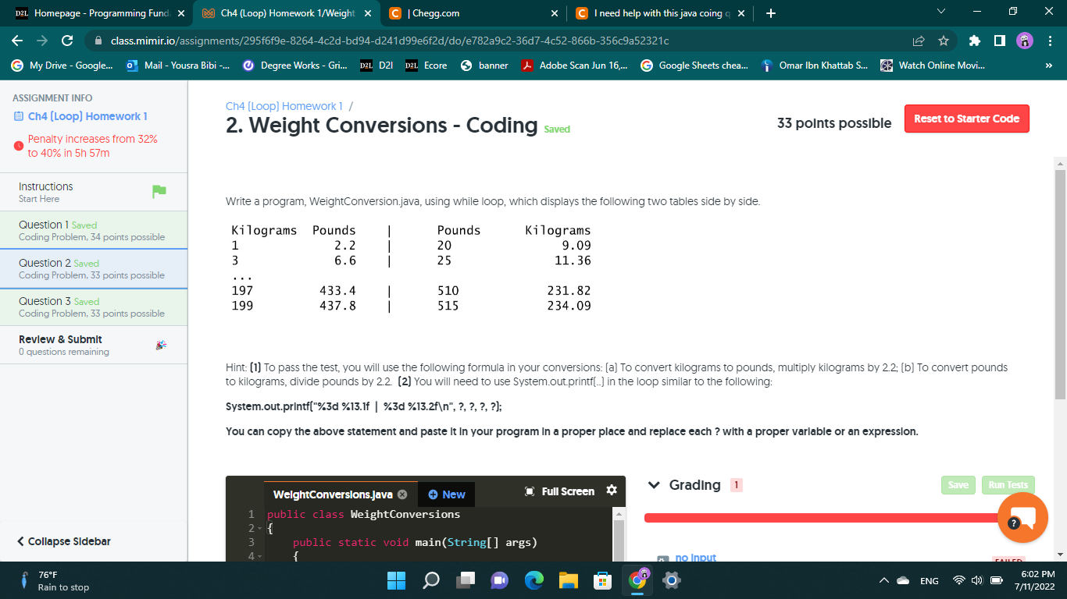Open the Instructions Start Here item
This screenshot has height=599, width=1067.
94,192
